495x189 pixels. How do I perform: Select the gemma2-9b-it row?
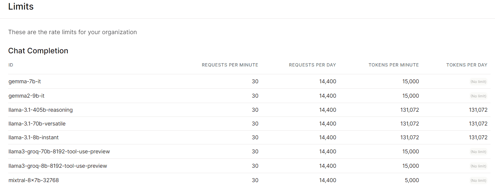coord(249,96)
